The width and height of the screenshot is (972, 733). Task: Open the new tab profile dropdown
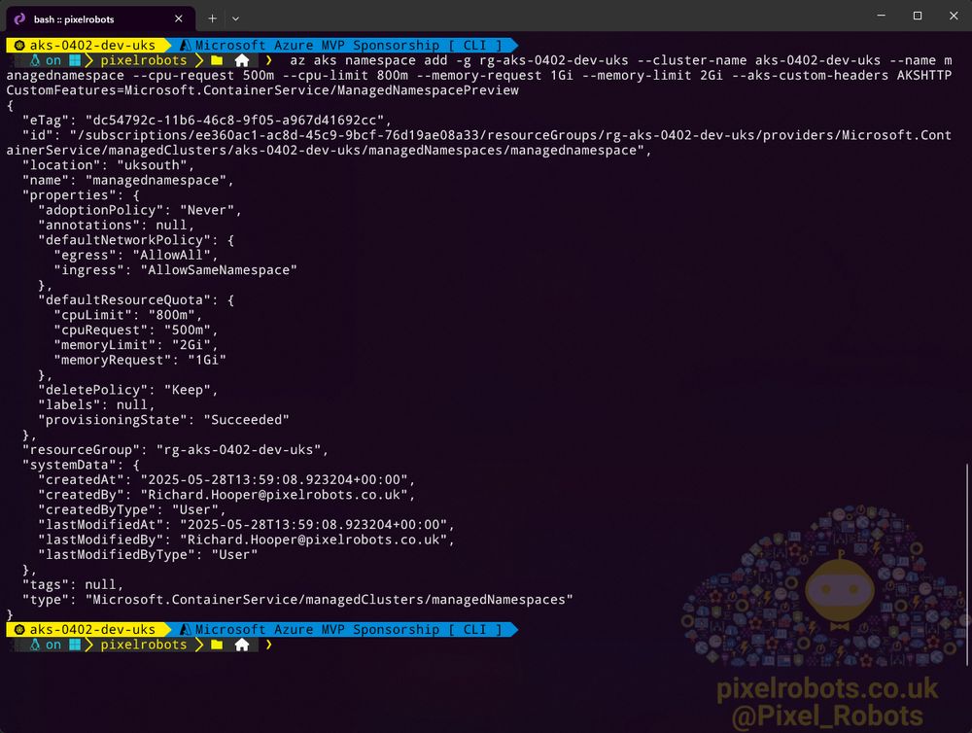[x=235, y=18]
